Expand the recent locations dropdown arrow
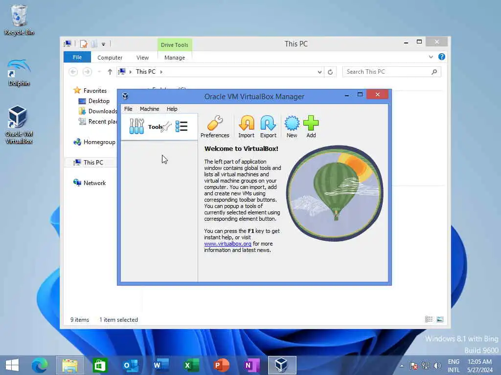 click(x=99, y=72)
